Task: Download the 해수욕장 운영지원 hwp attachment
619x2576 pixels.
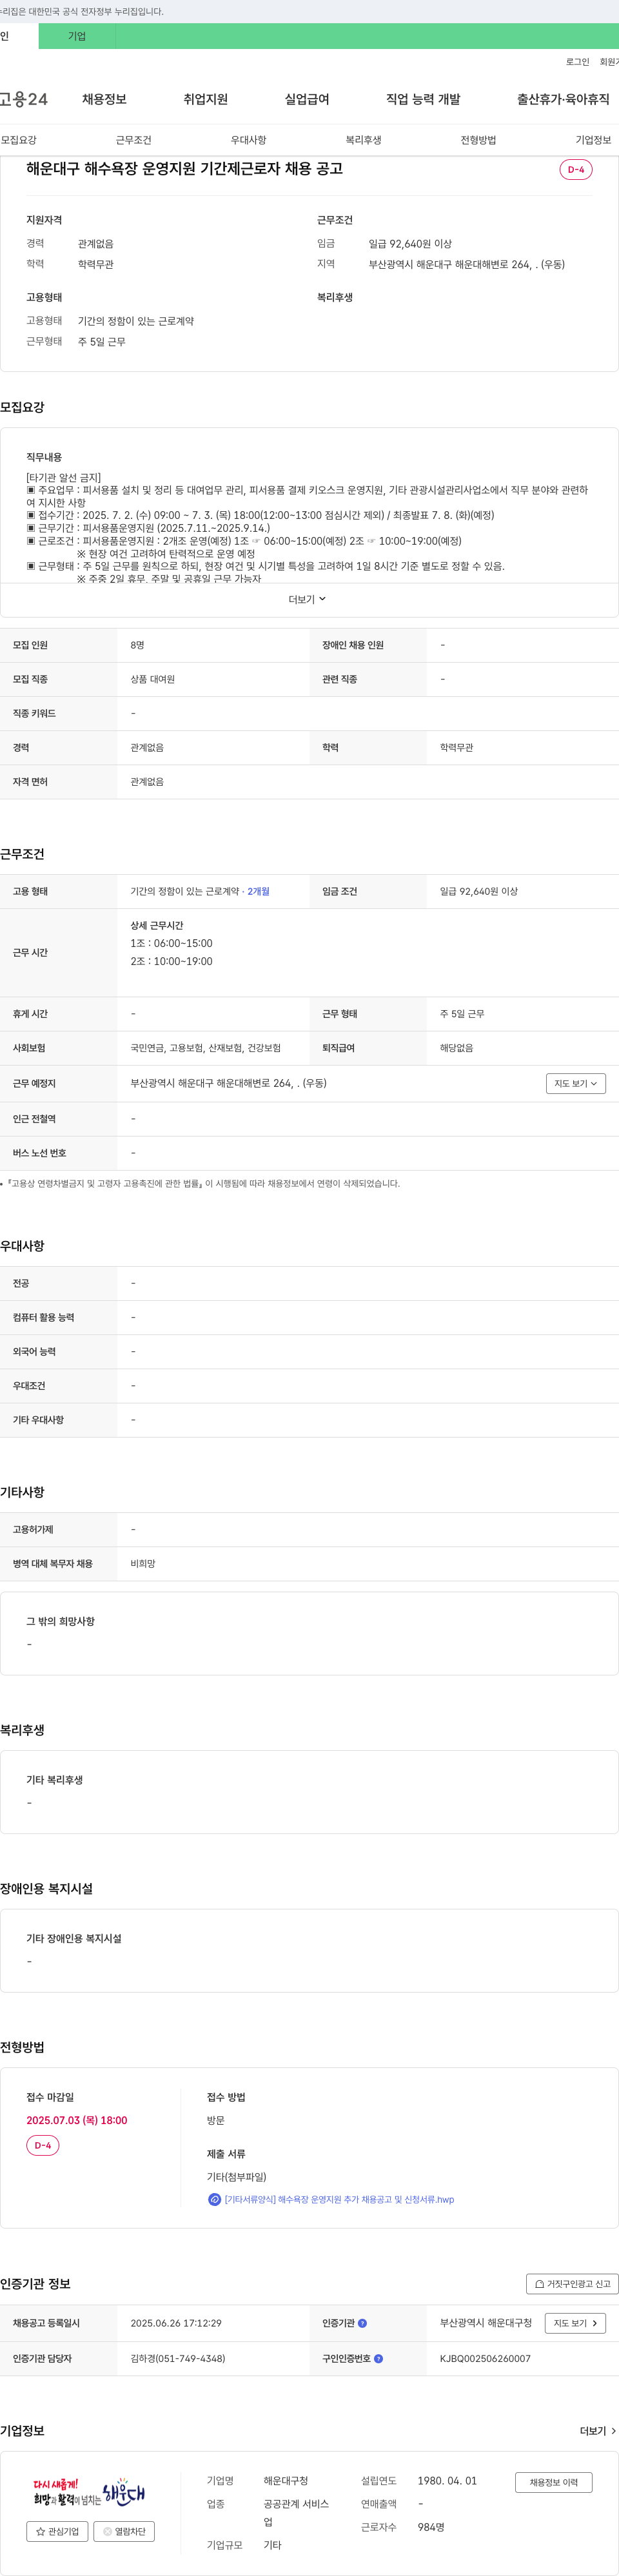Action: pos(339,2199)
